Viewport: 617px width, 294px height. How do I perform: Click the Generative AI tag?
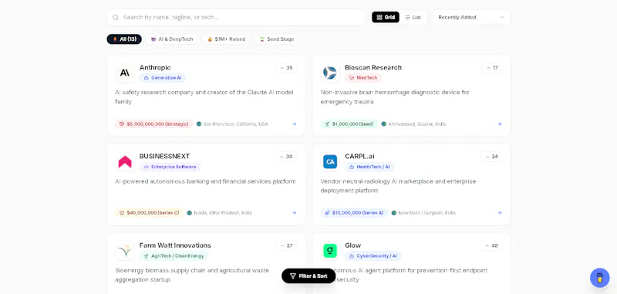click(x=163, y=78)
